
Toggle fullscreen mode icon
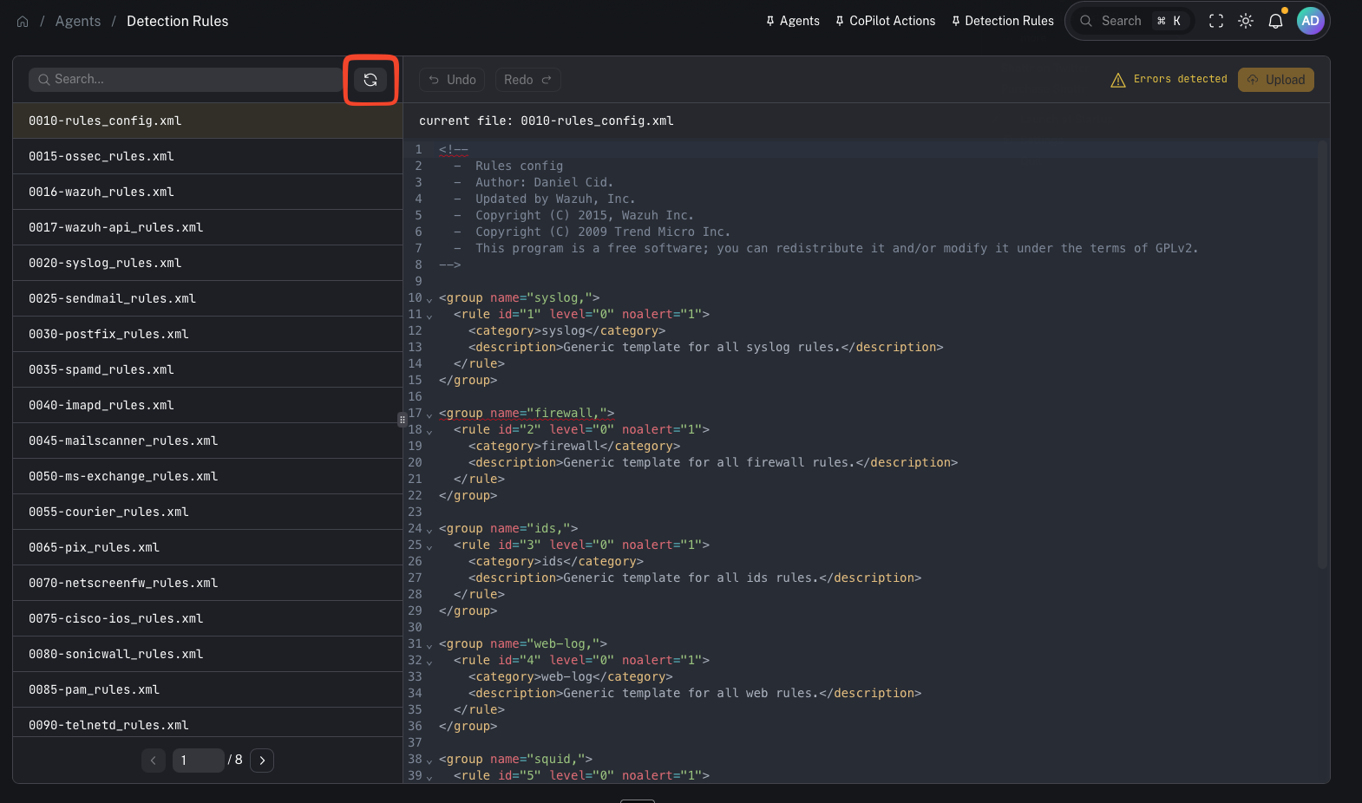click(1216, 21)
